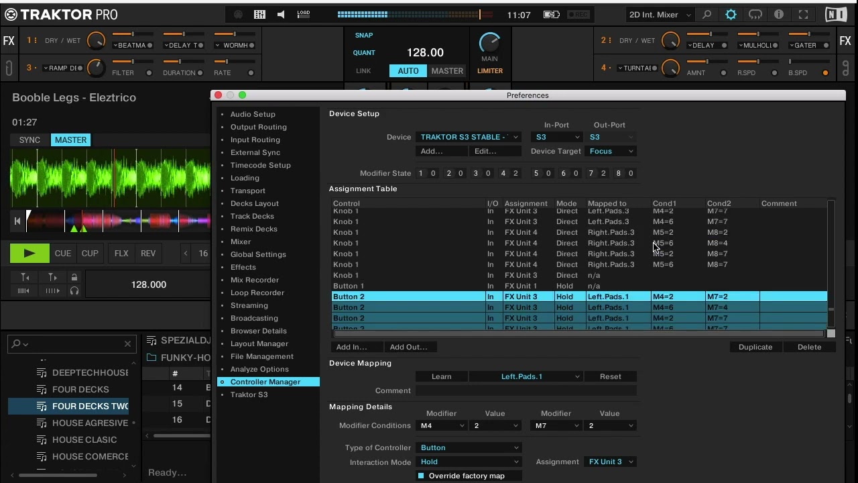Image resolution: width=858 pixels, height=483 pixels.
Task: Click the right clip-shaped panel icon
Action: (x=845, y=68)
